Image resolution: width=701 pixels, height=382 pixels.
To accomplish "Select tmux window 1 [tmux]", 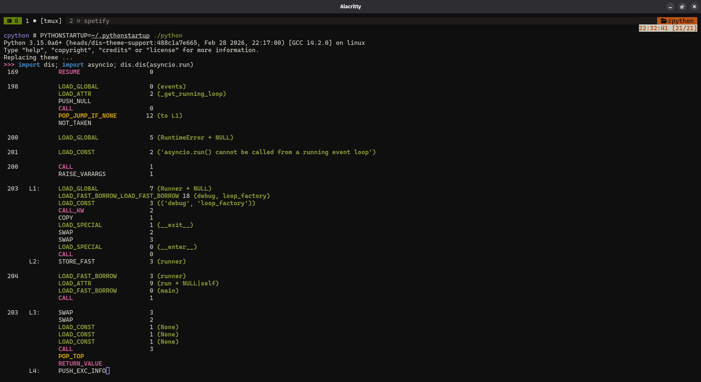I will [43, 21].
